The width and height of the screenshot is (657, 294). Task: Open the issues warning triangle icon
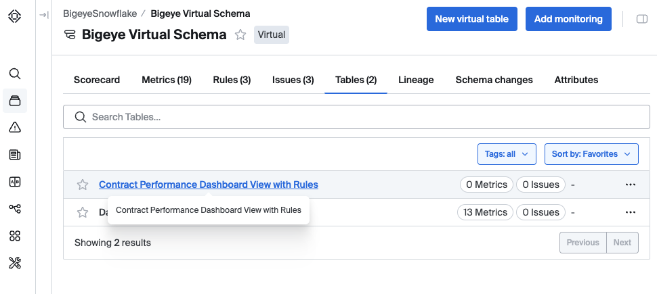[15, 128]
